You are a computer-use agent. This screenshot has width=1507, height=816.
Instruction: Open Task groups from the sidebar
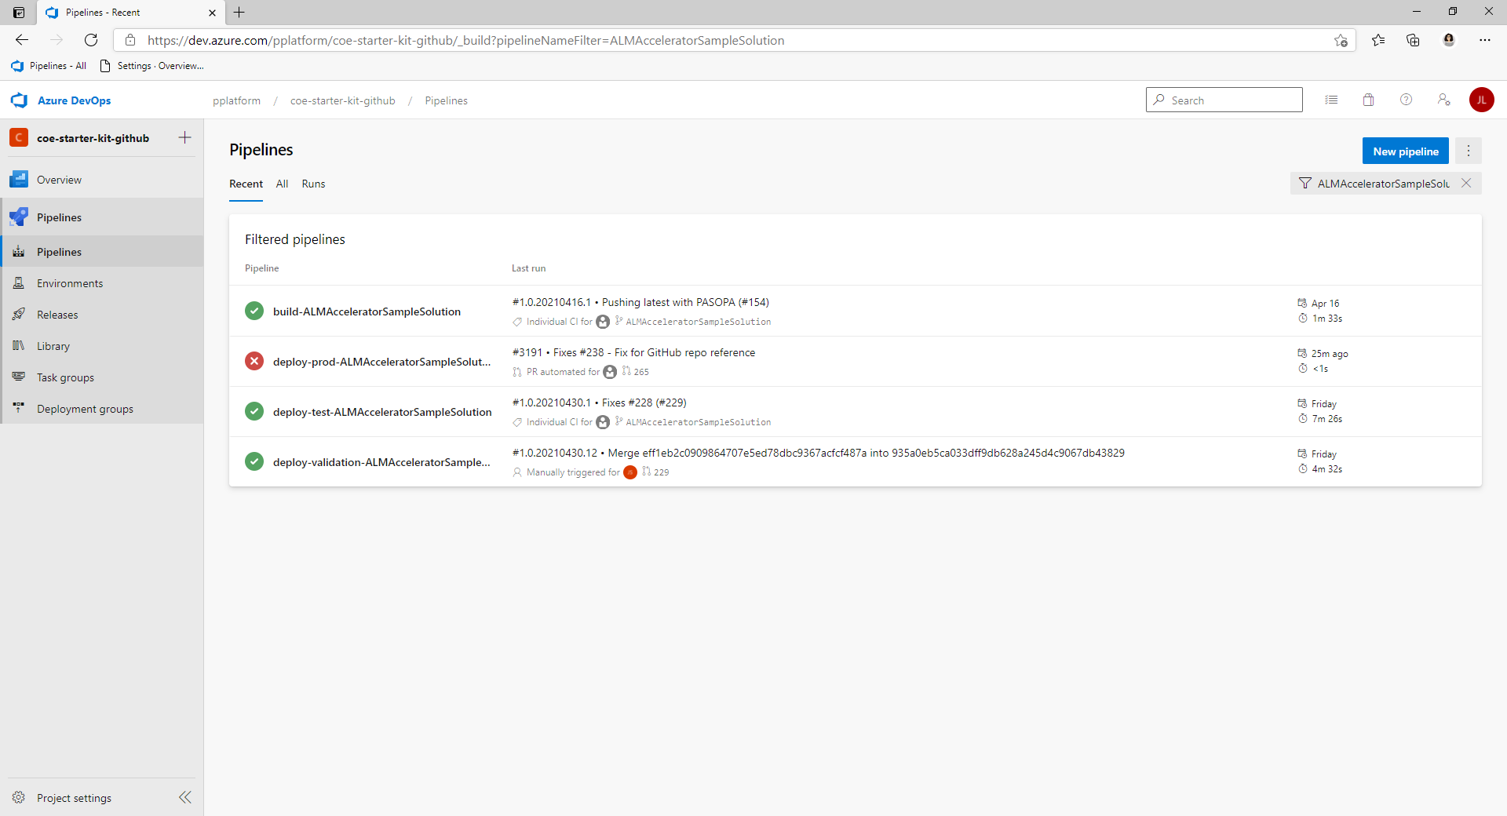click(x=65, y=377)
